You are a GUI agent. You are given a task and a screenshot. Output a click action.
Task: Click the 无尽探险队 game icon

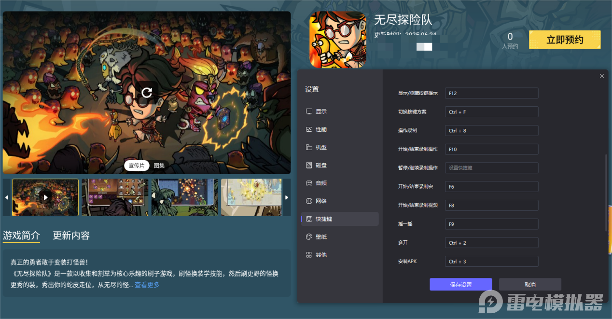(338, 40)
